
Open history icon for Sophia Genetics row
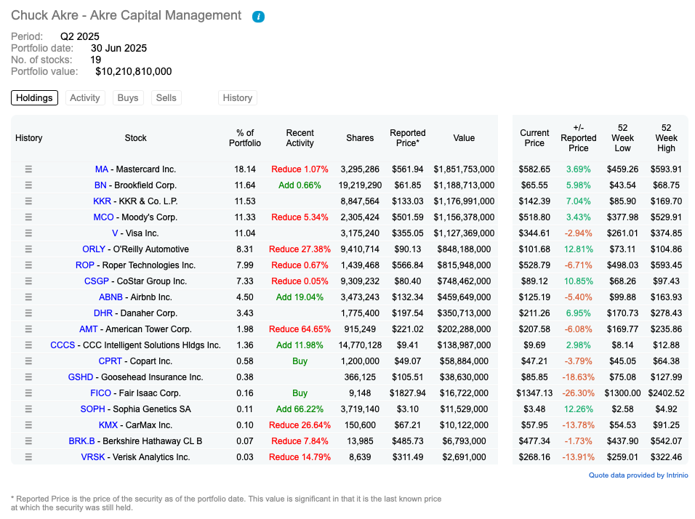[28, 409]
